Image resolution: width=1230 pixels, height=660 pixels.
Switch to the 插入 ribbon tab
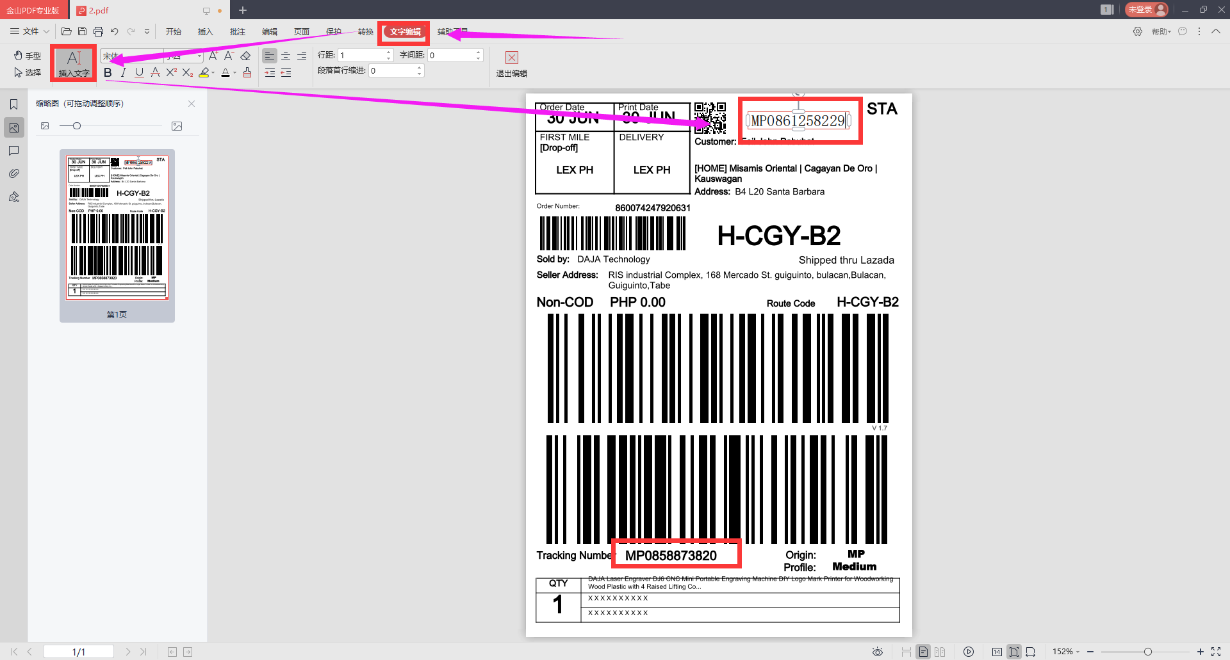pyautogui.click(x=205, y=32)
